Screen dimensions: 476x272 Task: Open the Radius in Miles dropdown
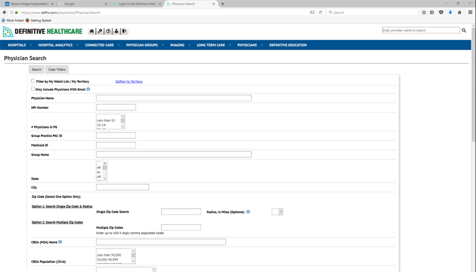[277, 212]
